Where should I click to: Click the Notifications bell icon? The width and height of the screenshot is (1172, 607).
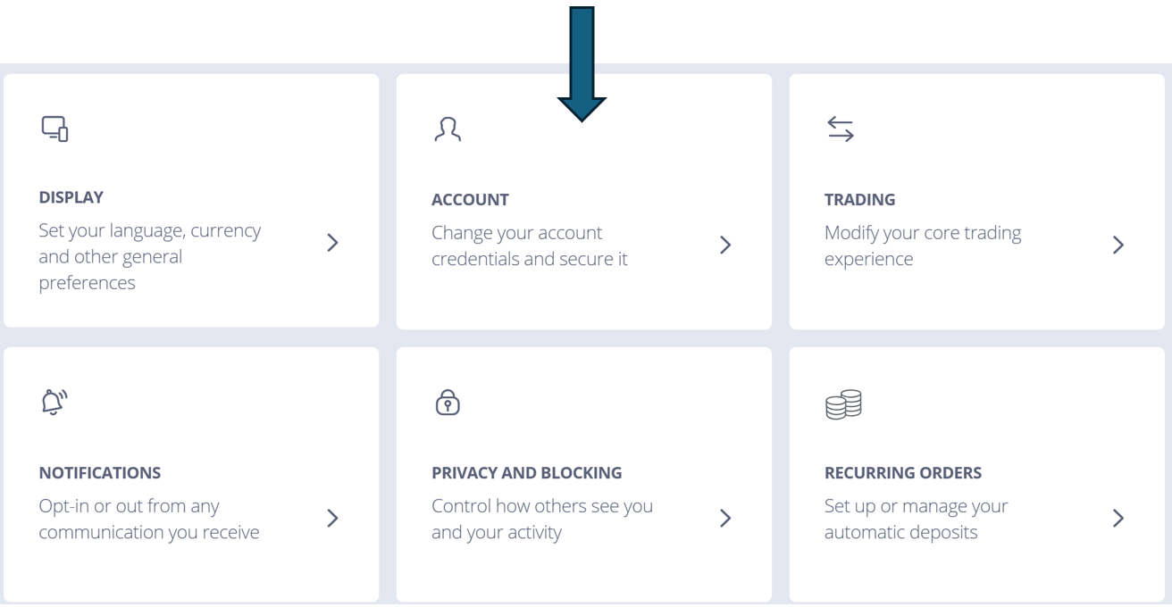click(x=55, y=403)
